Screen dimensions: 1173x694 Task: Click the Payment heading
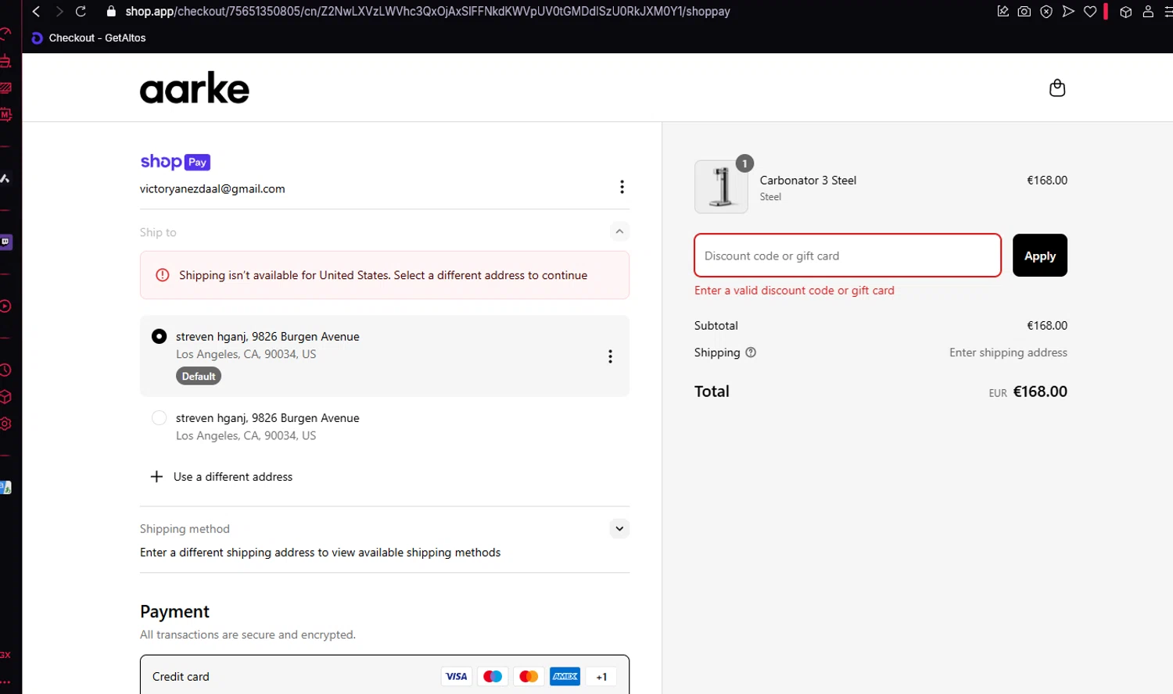[174, 611]
